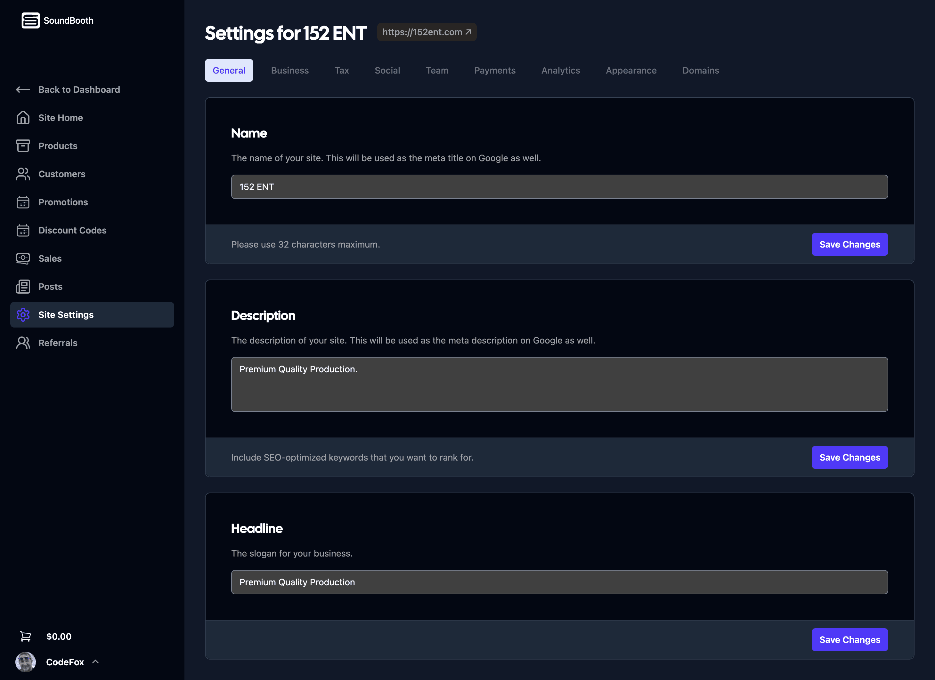This screenshot has width=935, height=680.
Task: Open the Appearance tab
Action: (x=631, y=70)
